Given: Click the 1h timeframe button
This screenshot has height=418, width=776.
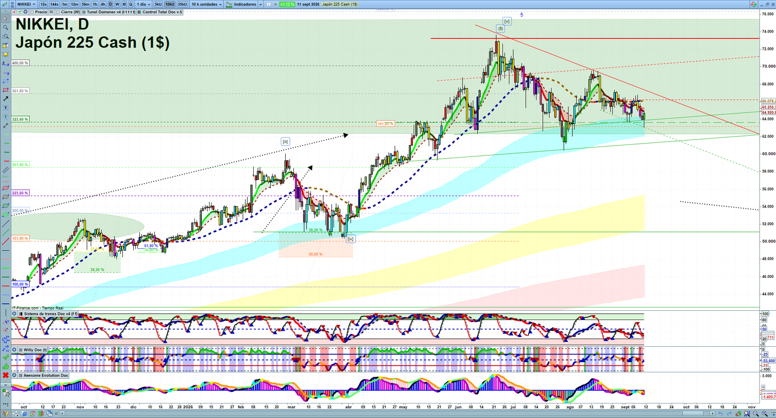Looking at the screenshot, I should pyautogui.click(x=95, y=4).
